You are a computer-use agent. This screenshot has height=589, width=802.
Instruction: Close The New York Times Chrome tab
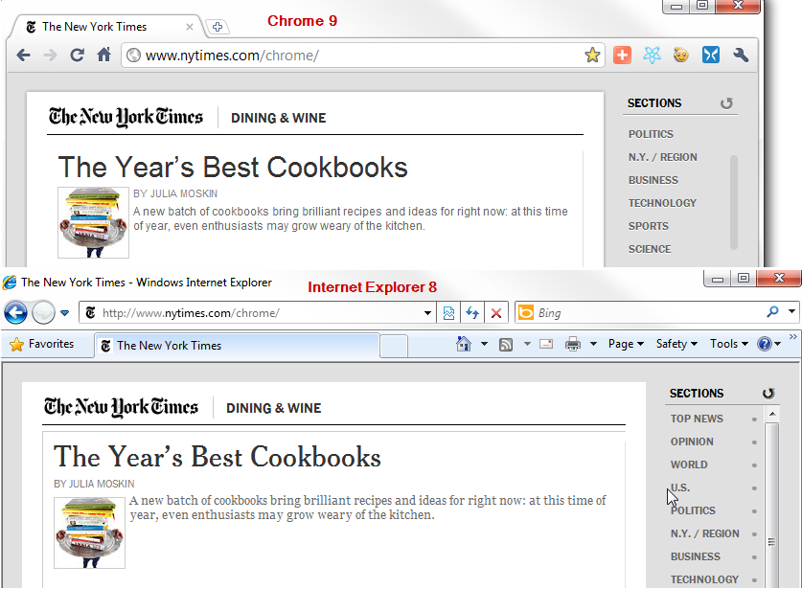tap(190, 27)
